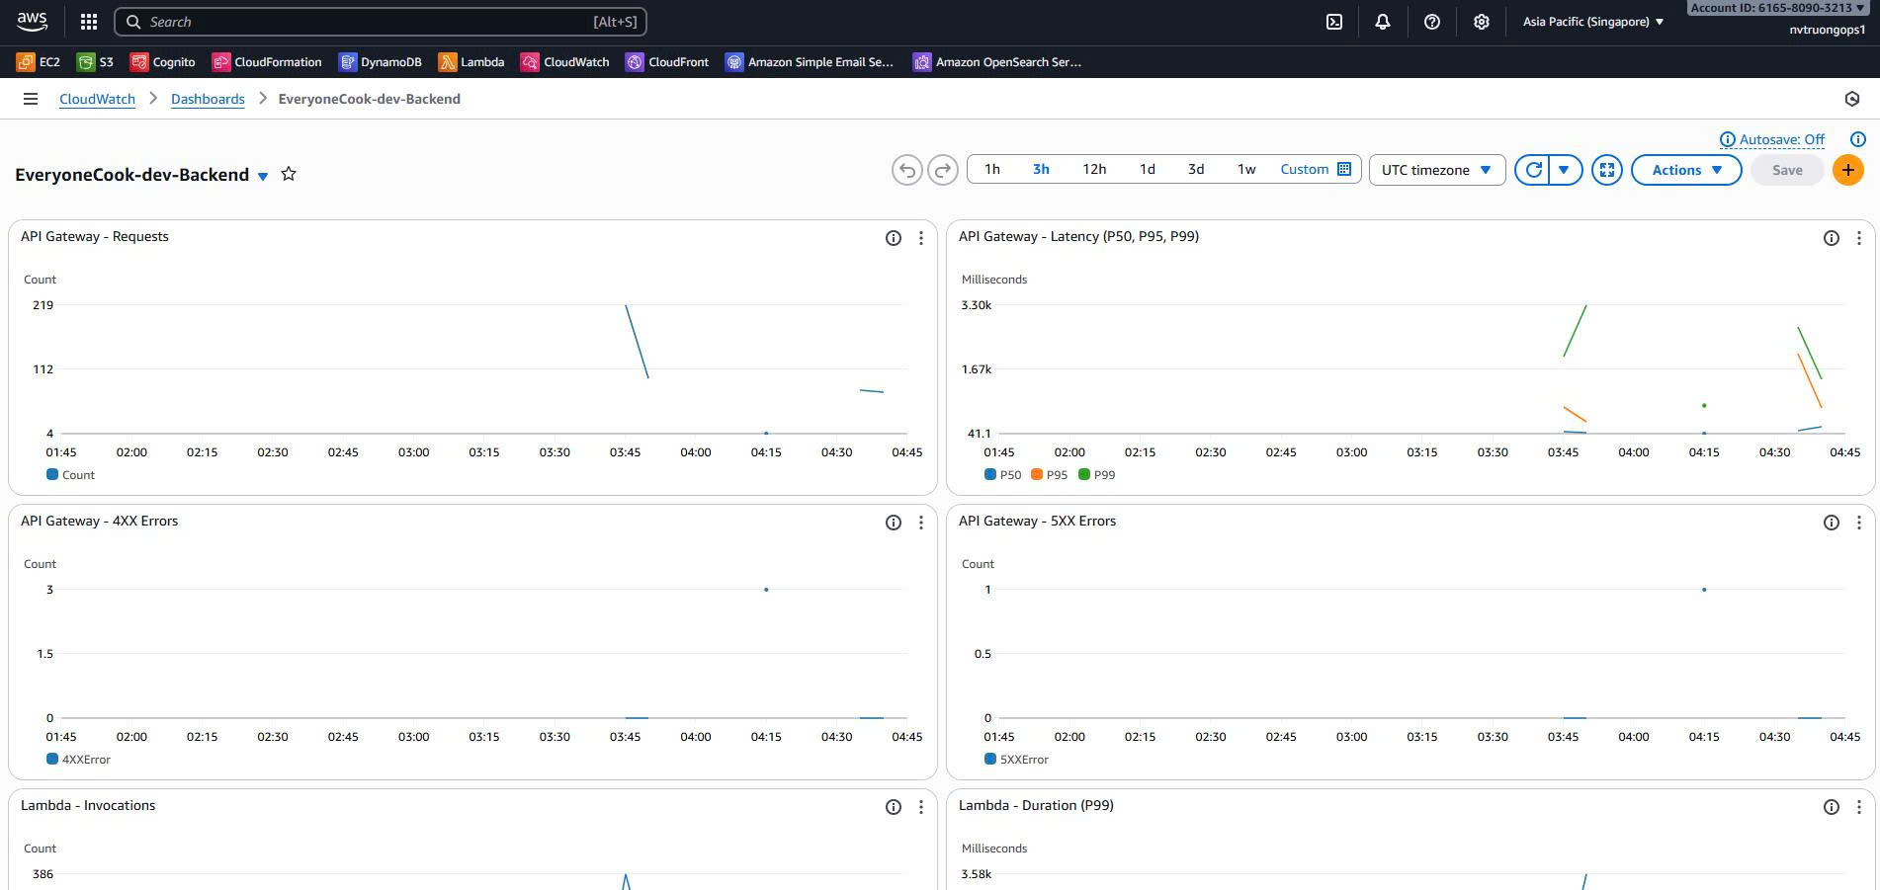Toggle Autosave Off setting
Image resolution: width=1880 pixels, height=890 pixels.
[x=1772, y=139]
